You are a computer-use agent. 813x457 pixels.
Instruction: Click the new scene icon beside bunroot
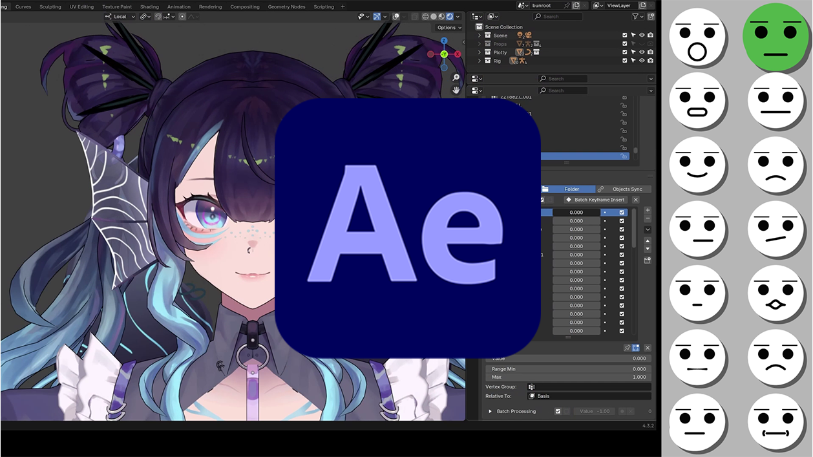576,5
